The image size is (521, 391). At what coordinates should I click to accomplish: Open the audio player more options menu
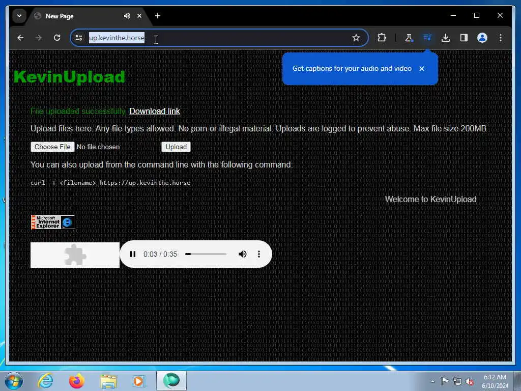pos(259,254)
